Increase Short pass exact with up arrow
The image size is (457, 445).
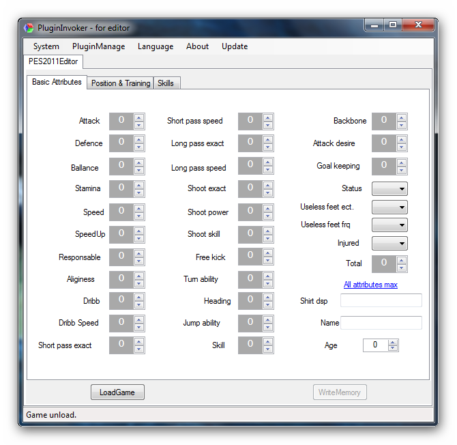pos(139,342)
